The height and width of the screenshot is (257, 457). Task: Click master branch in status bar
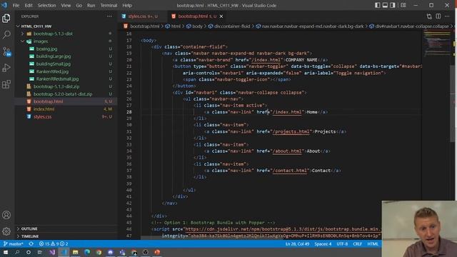tap(14, 244)
